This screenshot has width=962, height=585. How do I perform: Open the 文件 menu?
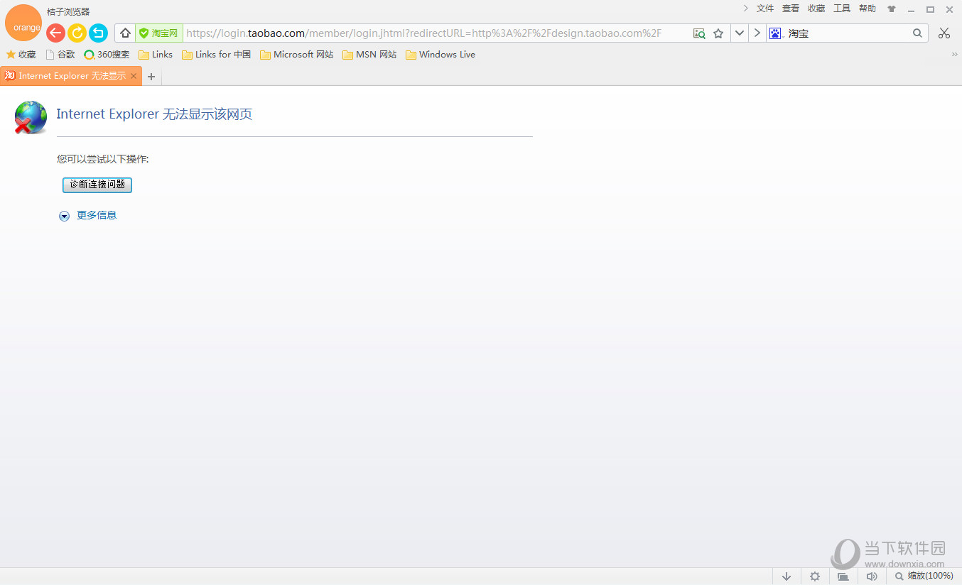click(765, 9)
